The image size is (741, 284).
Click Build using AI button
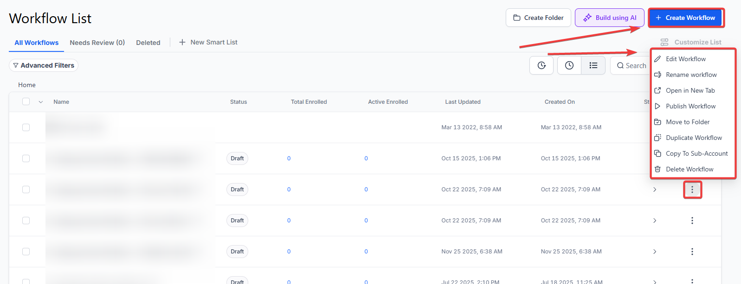609,18
